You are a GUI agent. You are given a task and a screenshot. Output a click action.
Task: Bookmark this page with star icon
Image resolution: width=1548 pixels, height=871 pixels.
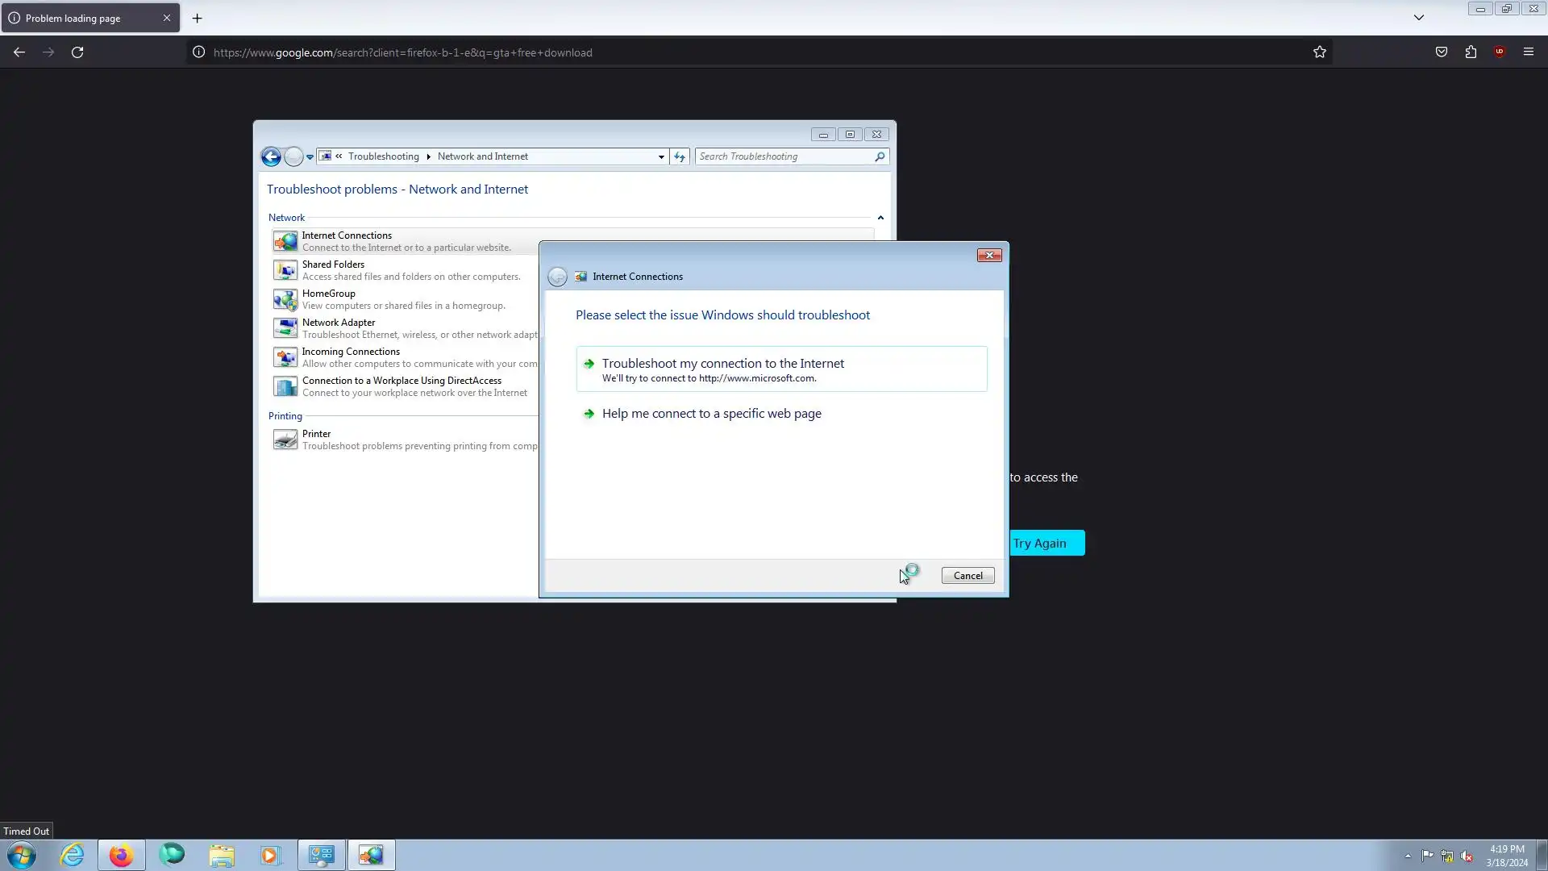click(x=1319, y=52)
